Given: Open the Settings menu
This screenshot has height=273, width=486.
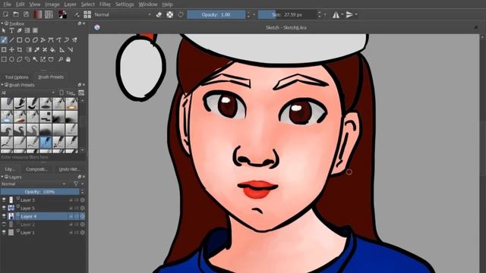Looking at the screenshot, I should 125,5.
